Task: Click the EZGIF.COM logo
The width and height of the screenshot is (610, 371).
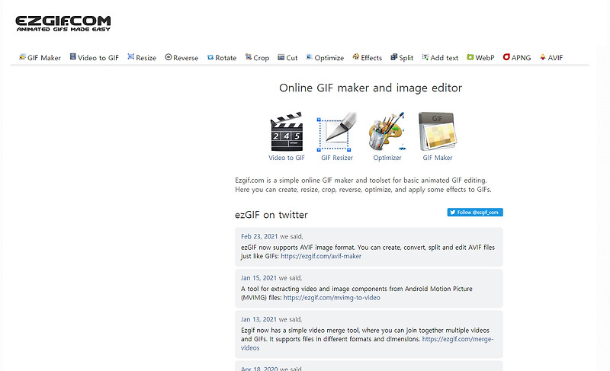Action: click(63, 24)
